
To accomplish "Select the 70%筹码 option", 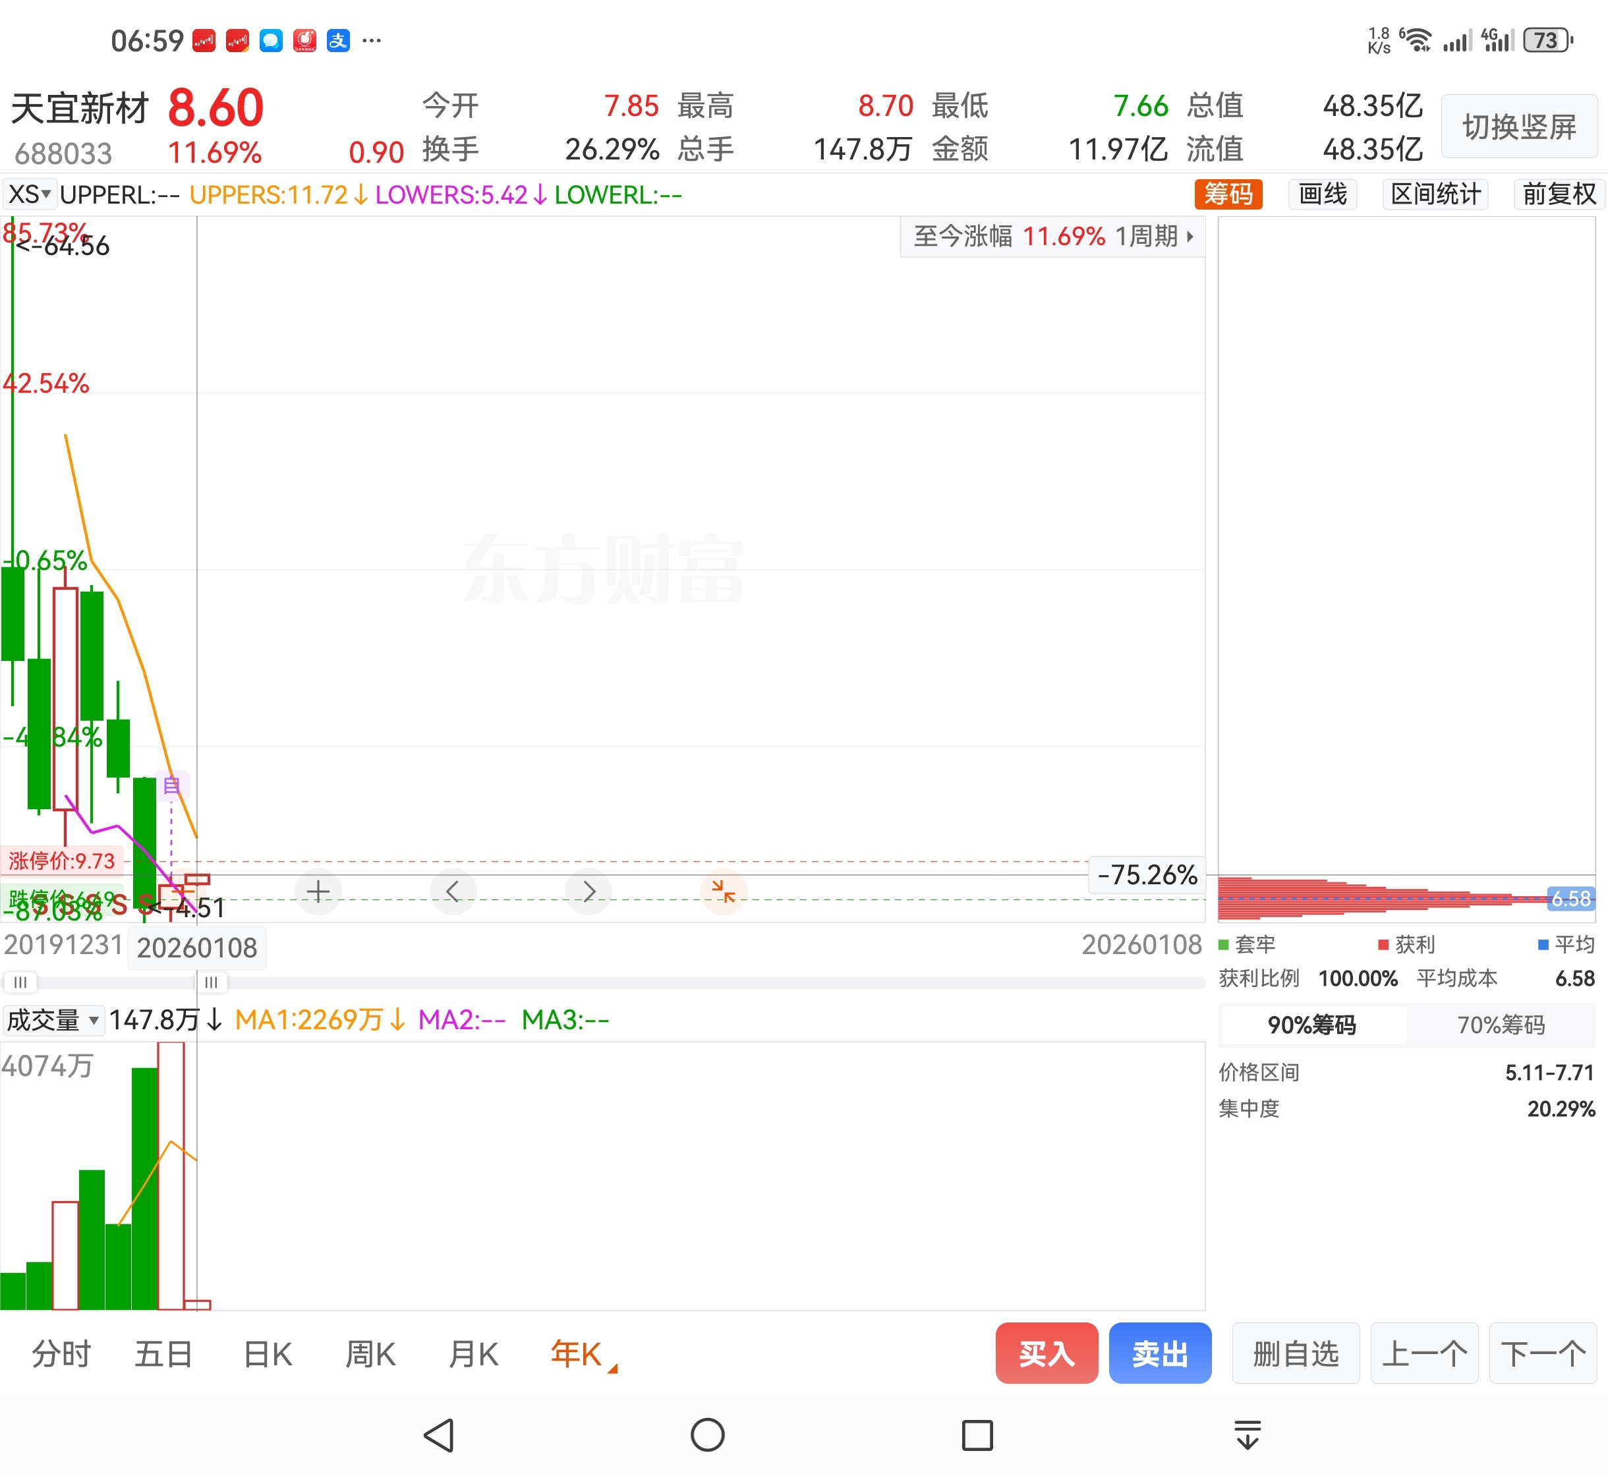I will 1501,1025.
